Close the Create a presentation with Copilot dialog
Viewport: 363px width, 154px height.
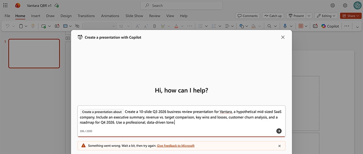pos(283,37)
